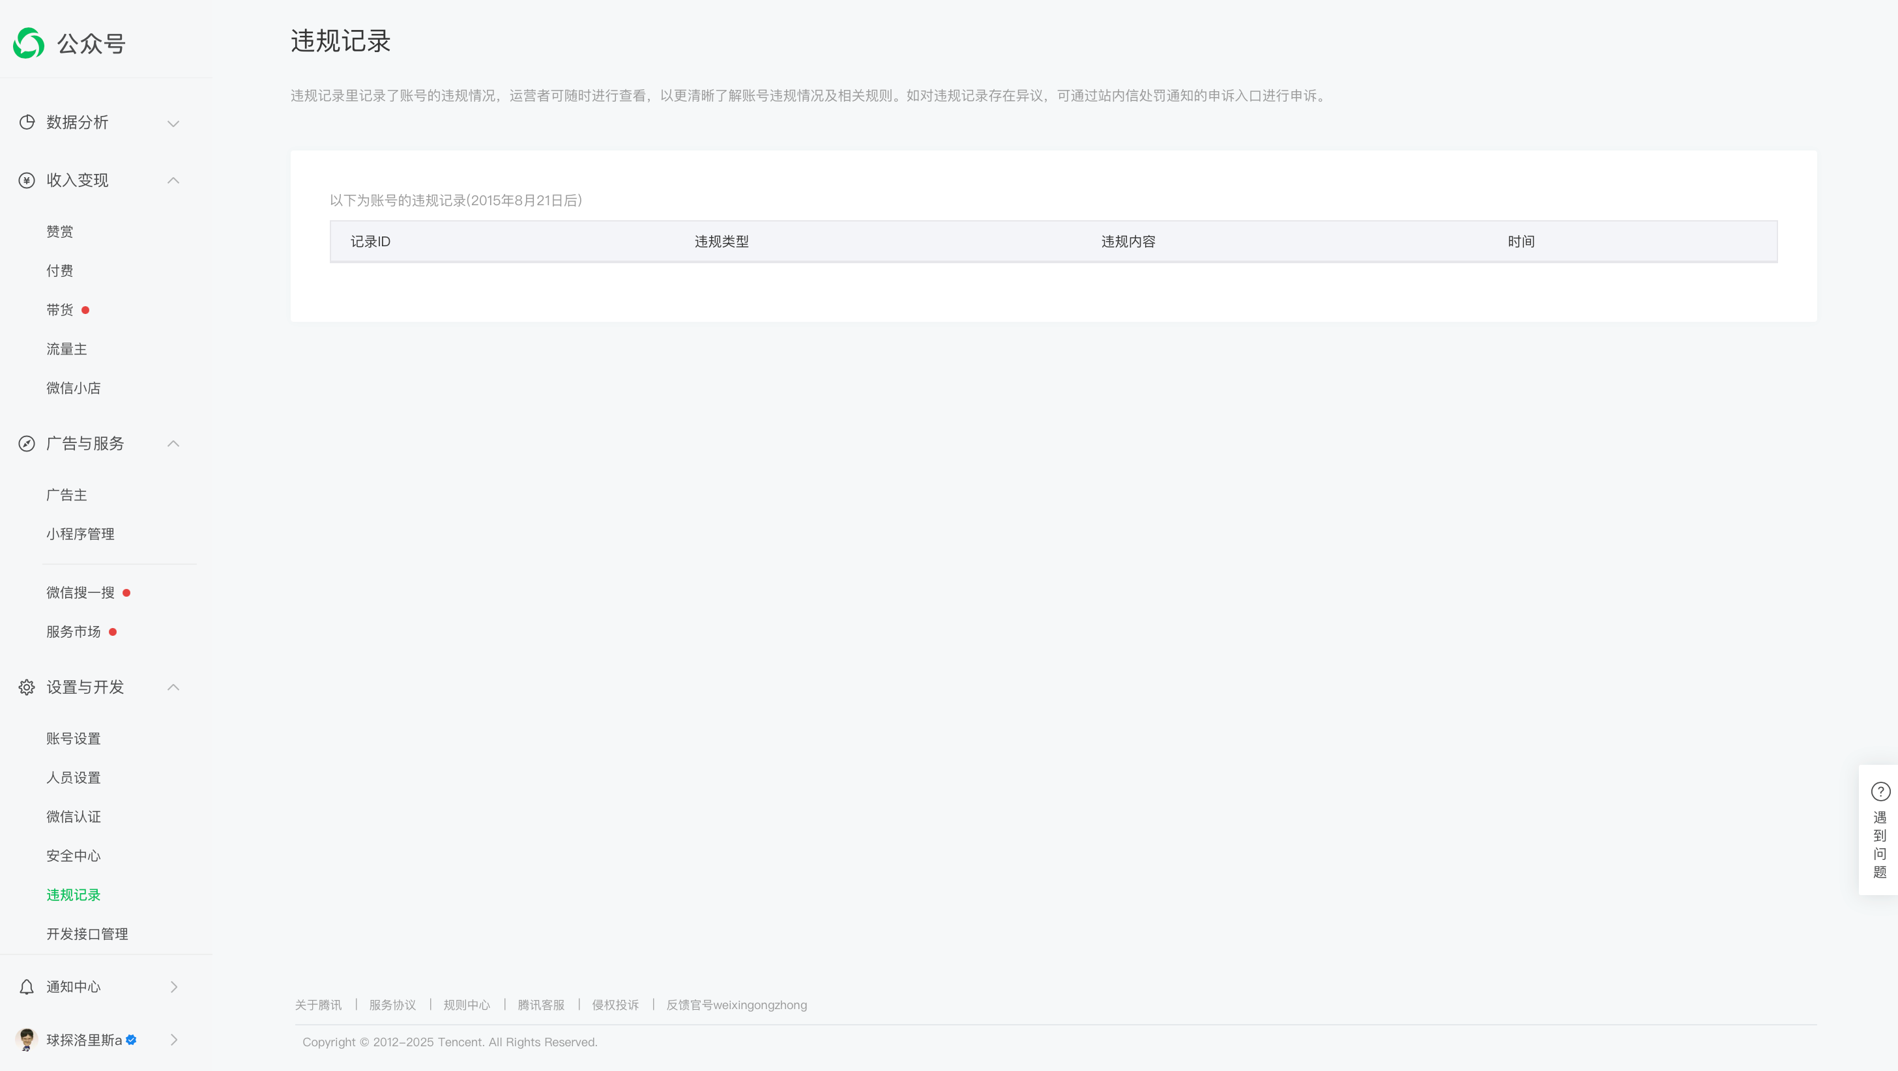Screen dimensions: 1898x1071
Task: Click the 遇到问题 question mark icon
Action: (1880, 791)
